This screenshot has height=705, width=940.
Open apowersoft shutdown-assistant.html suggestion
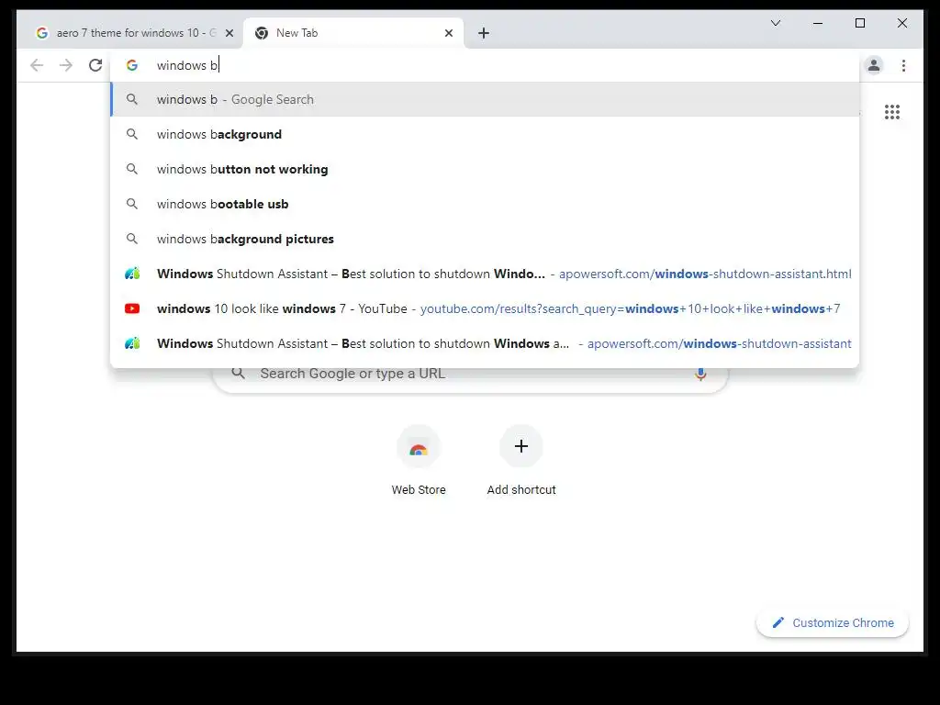[485, 274]
